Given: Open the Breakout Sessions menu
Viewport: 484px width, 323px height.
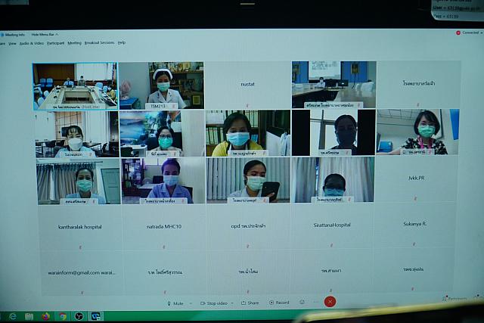Looking at the screenshot, I should click(99, 43).
